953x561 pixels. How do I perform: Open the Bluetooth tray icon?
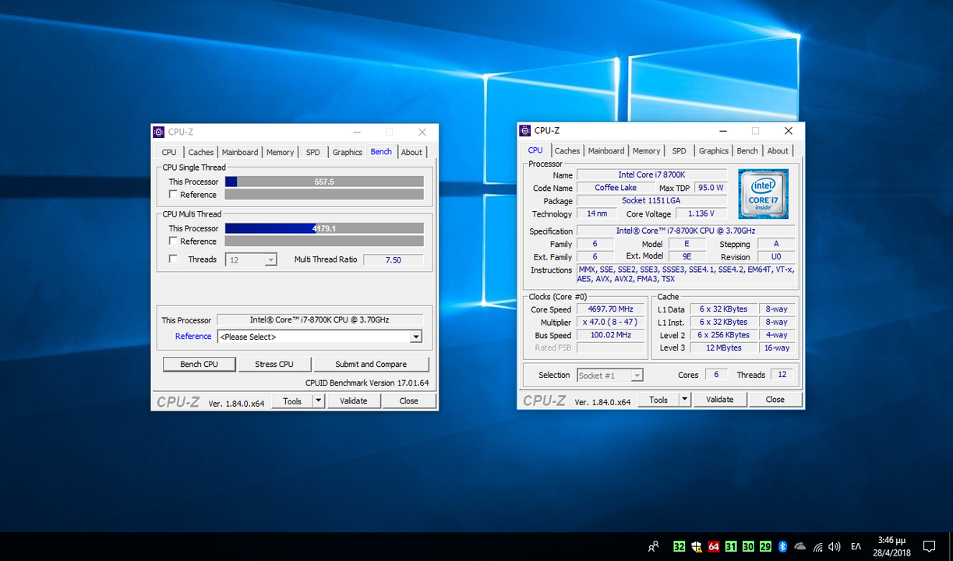[783, 546]
